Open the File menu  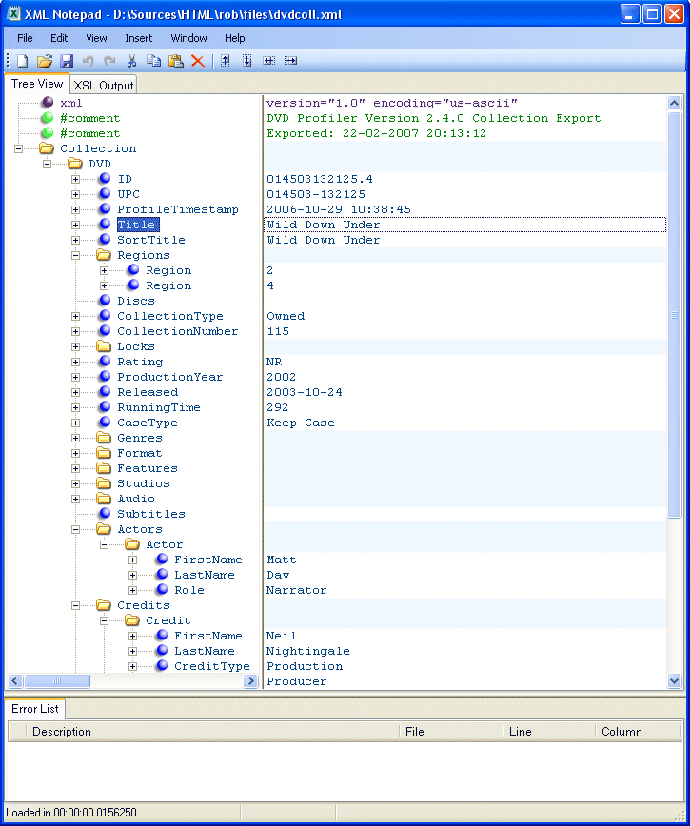click(25, 38)
